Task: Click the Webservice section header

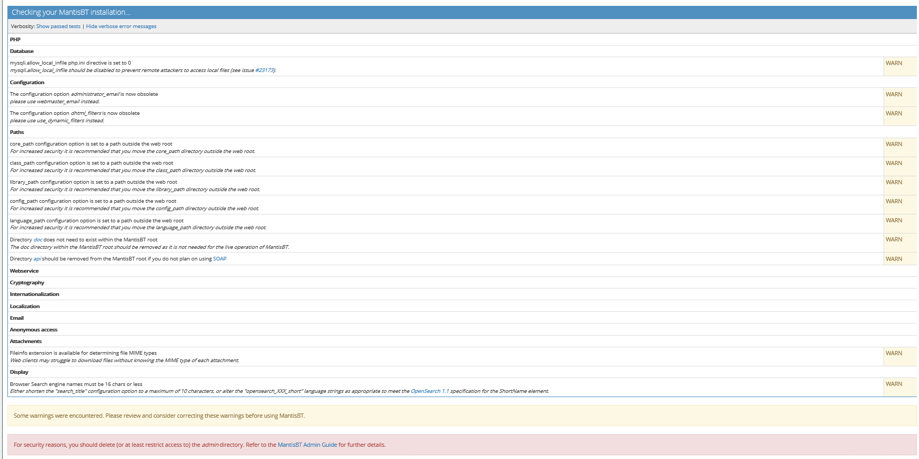Action: (24, 271)
